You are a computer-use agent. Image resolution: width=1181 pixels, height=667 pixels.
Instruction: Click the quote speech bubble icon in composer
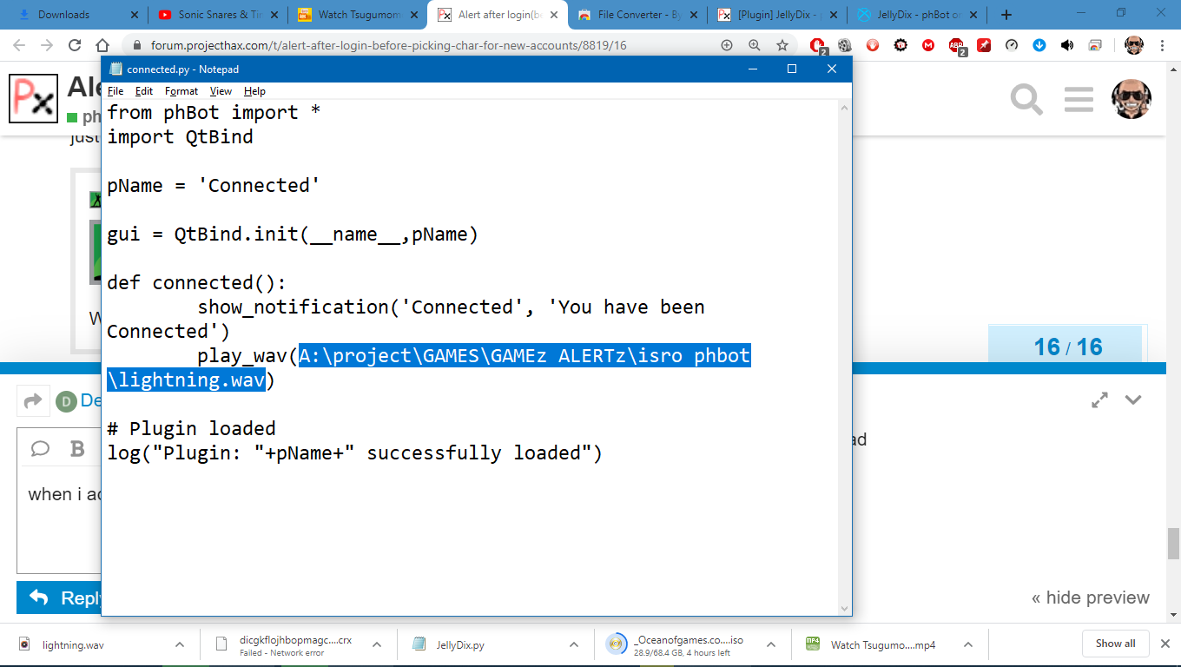[40, 448]
